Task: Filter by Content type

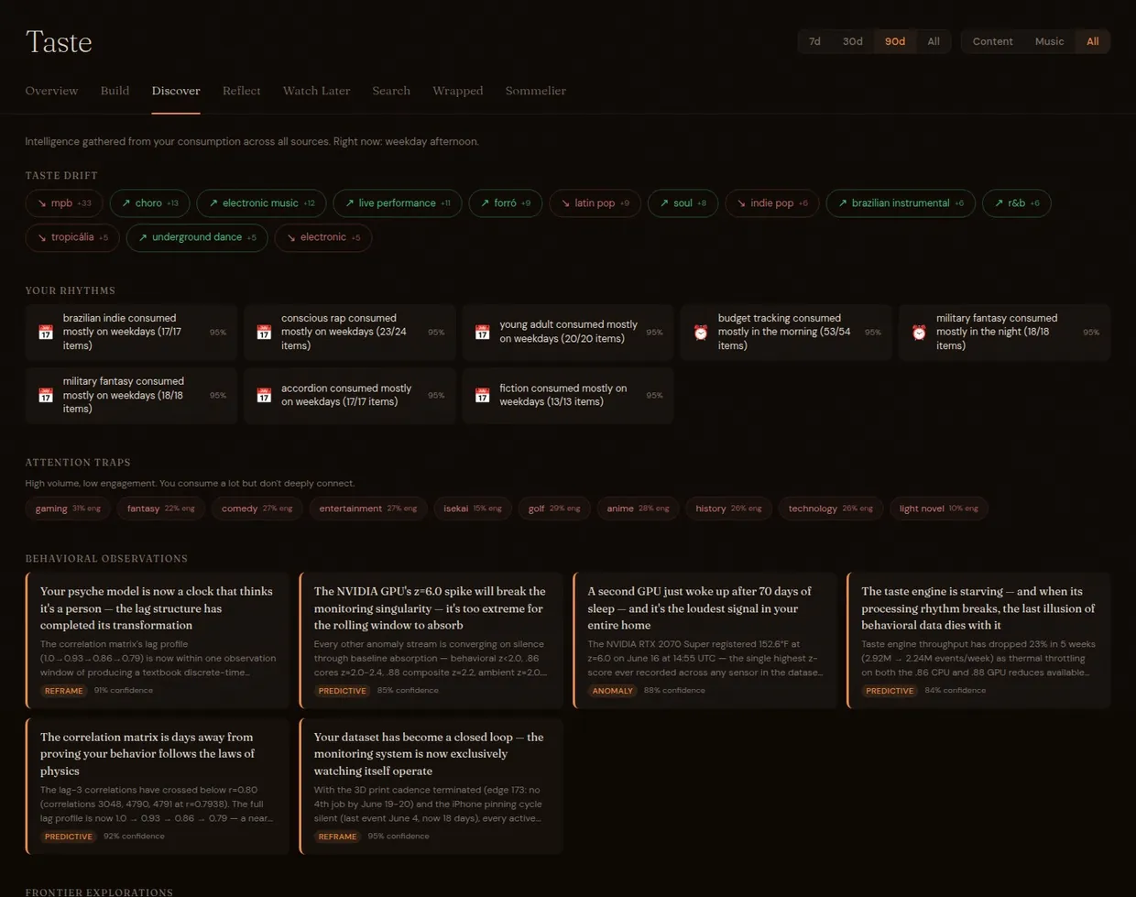Action: 992,41
